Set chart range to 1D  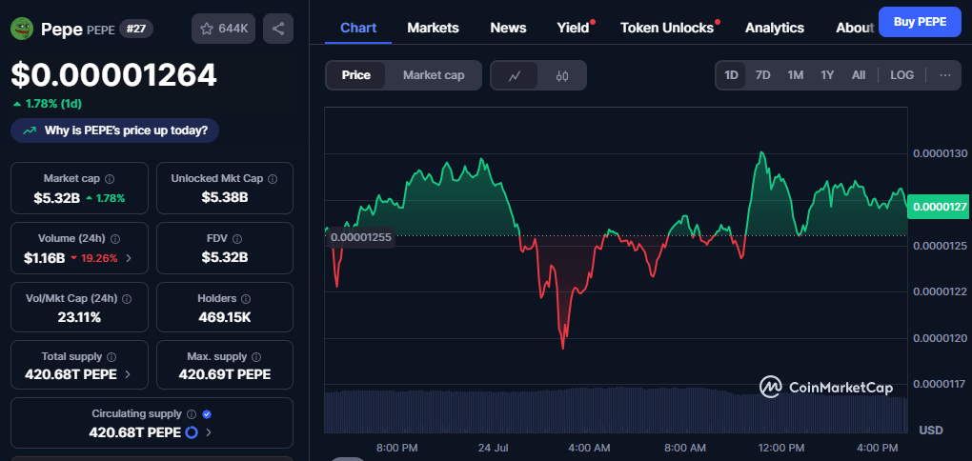coord(732,75)
